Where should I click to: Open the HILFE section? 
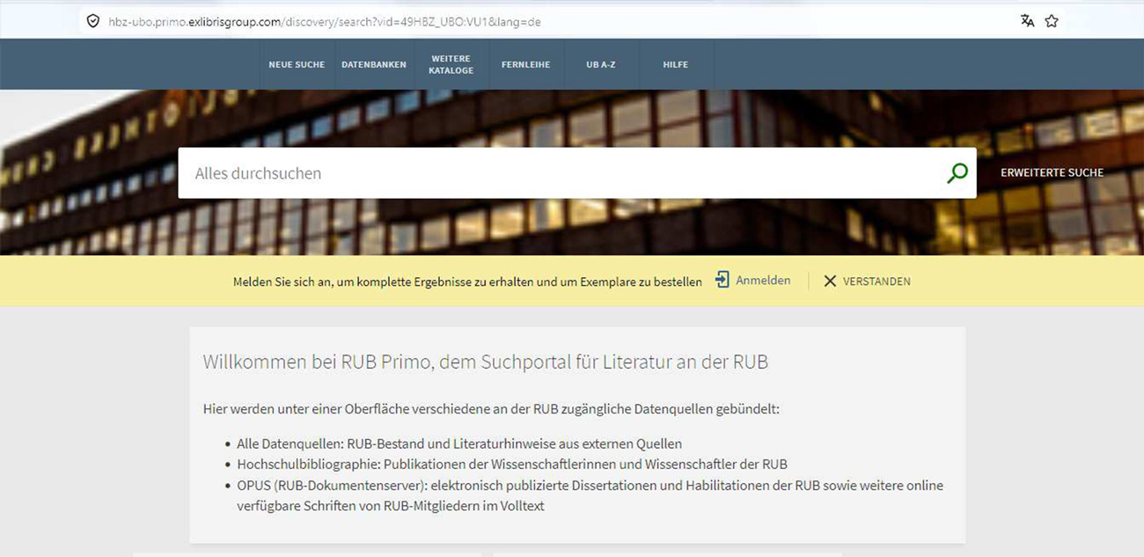coord(675,63)
